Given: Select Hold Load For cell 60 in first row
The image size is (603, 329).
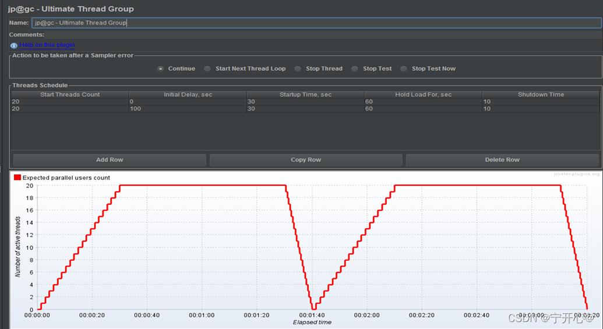Looking at the screenshot, I should [423, 102].
